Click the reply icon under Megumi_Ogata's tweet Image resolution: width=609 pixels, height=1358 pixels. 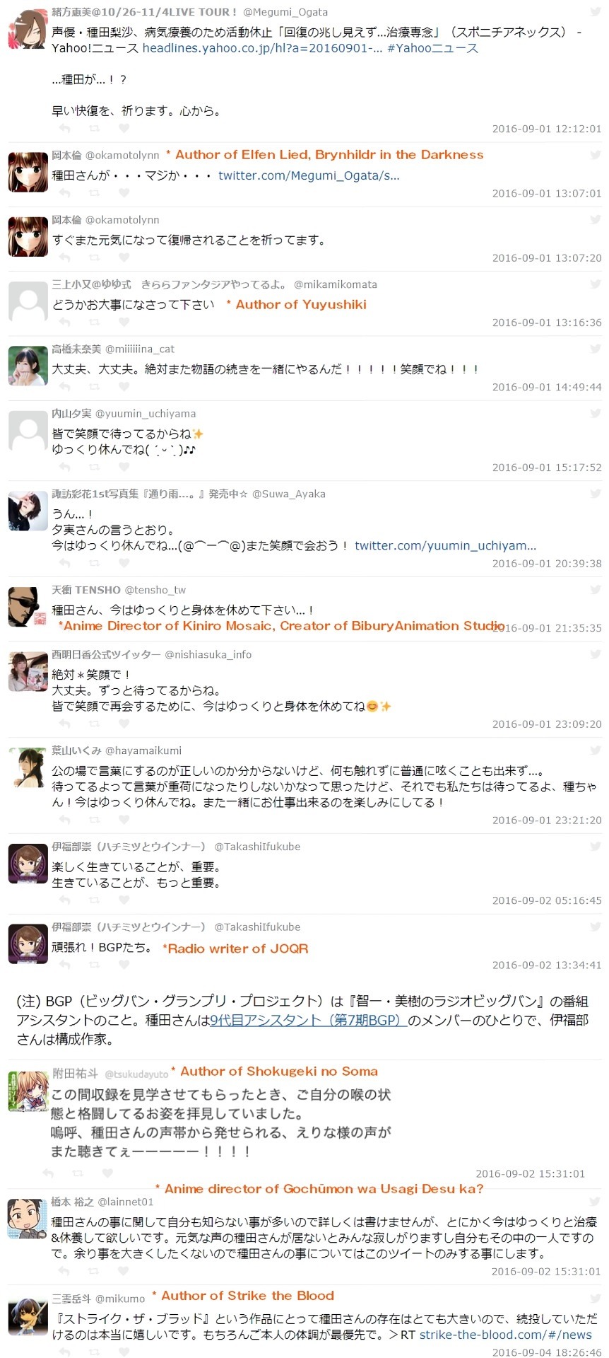(x=65, y=129)
